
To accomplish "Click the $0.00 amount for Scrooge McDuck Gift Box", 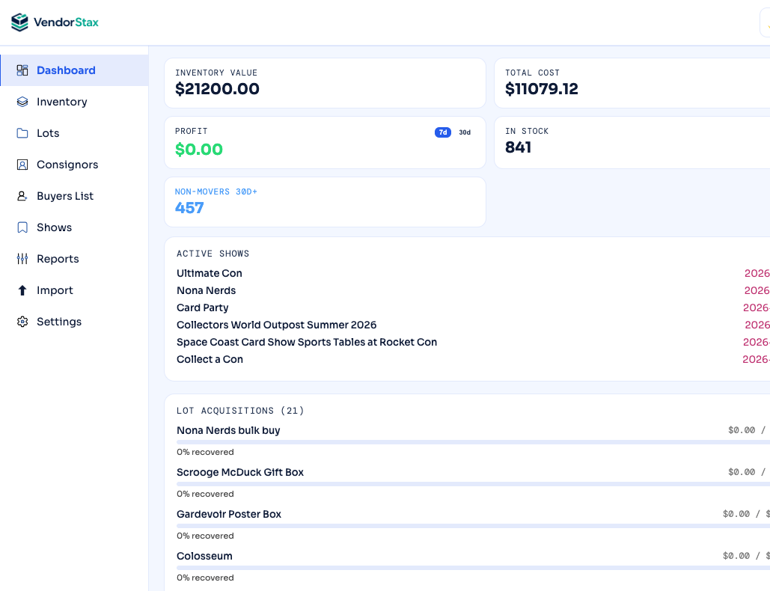I will [x=742, y=472].
